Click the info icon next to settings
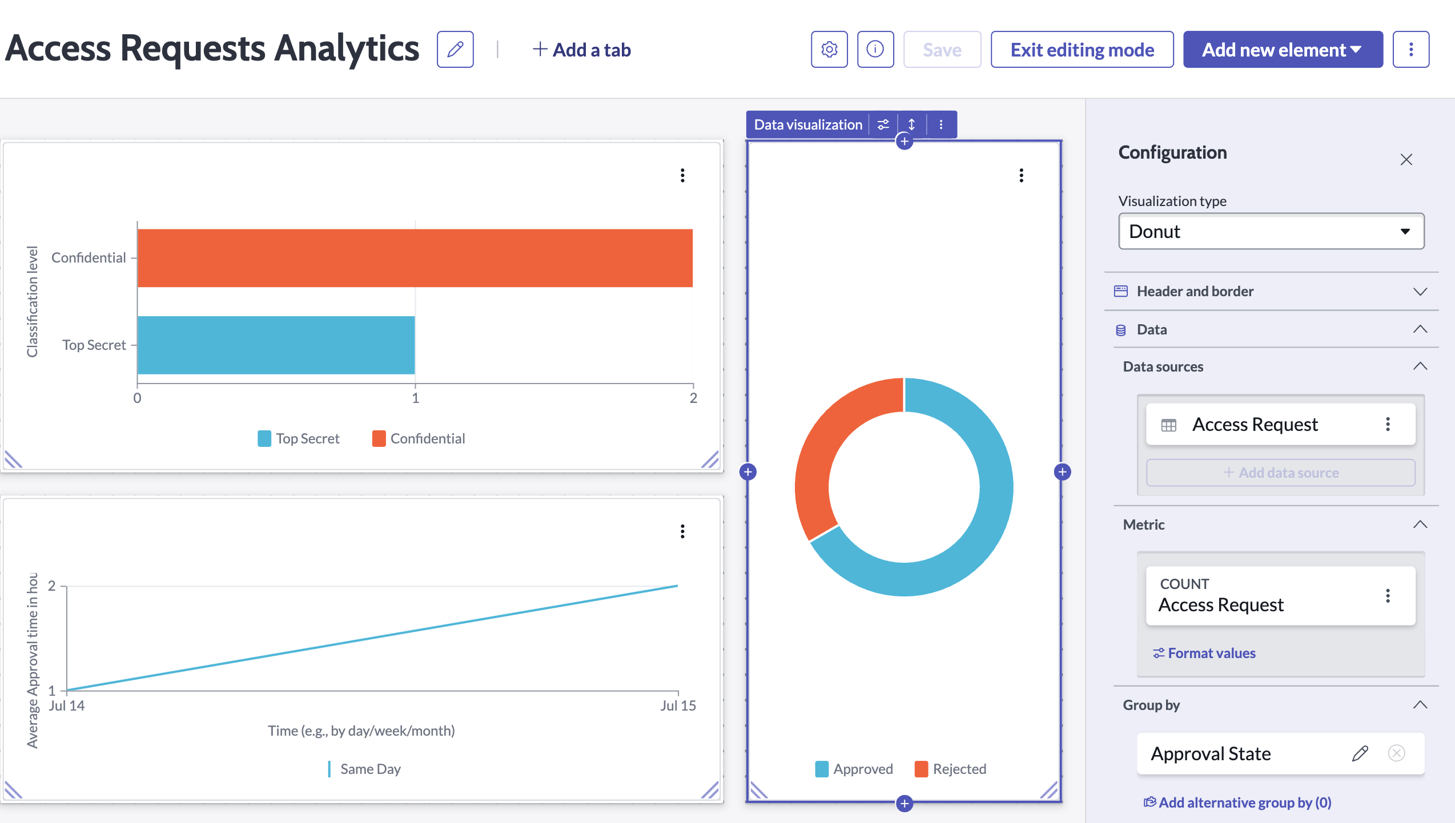The image size is (1455, 823). 875,50
